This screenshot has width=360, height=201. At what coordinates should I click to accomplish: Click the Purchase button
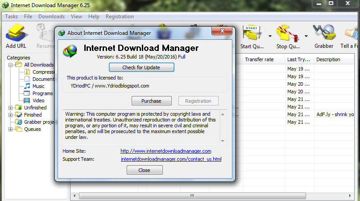(x=152, y=101)
